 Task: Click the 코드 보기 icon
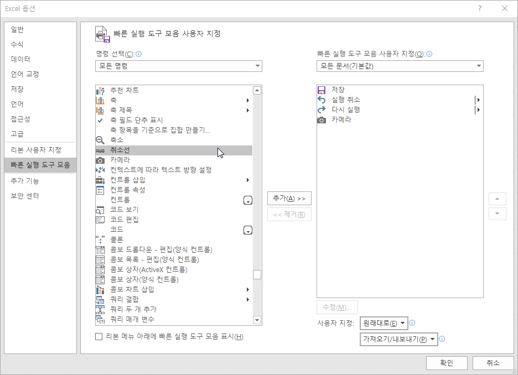coord(100,210)
